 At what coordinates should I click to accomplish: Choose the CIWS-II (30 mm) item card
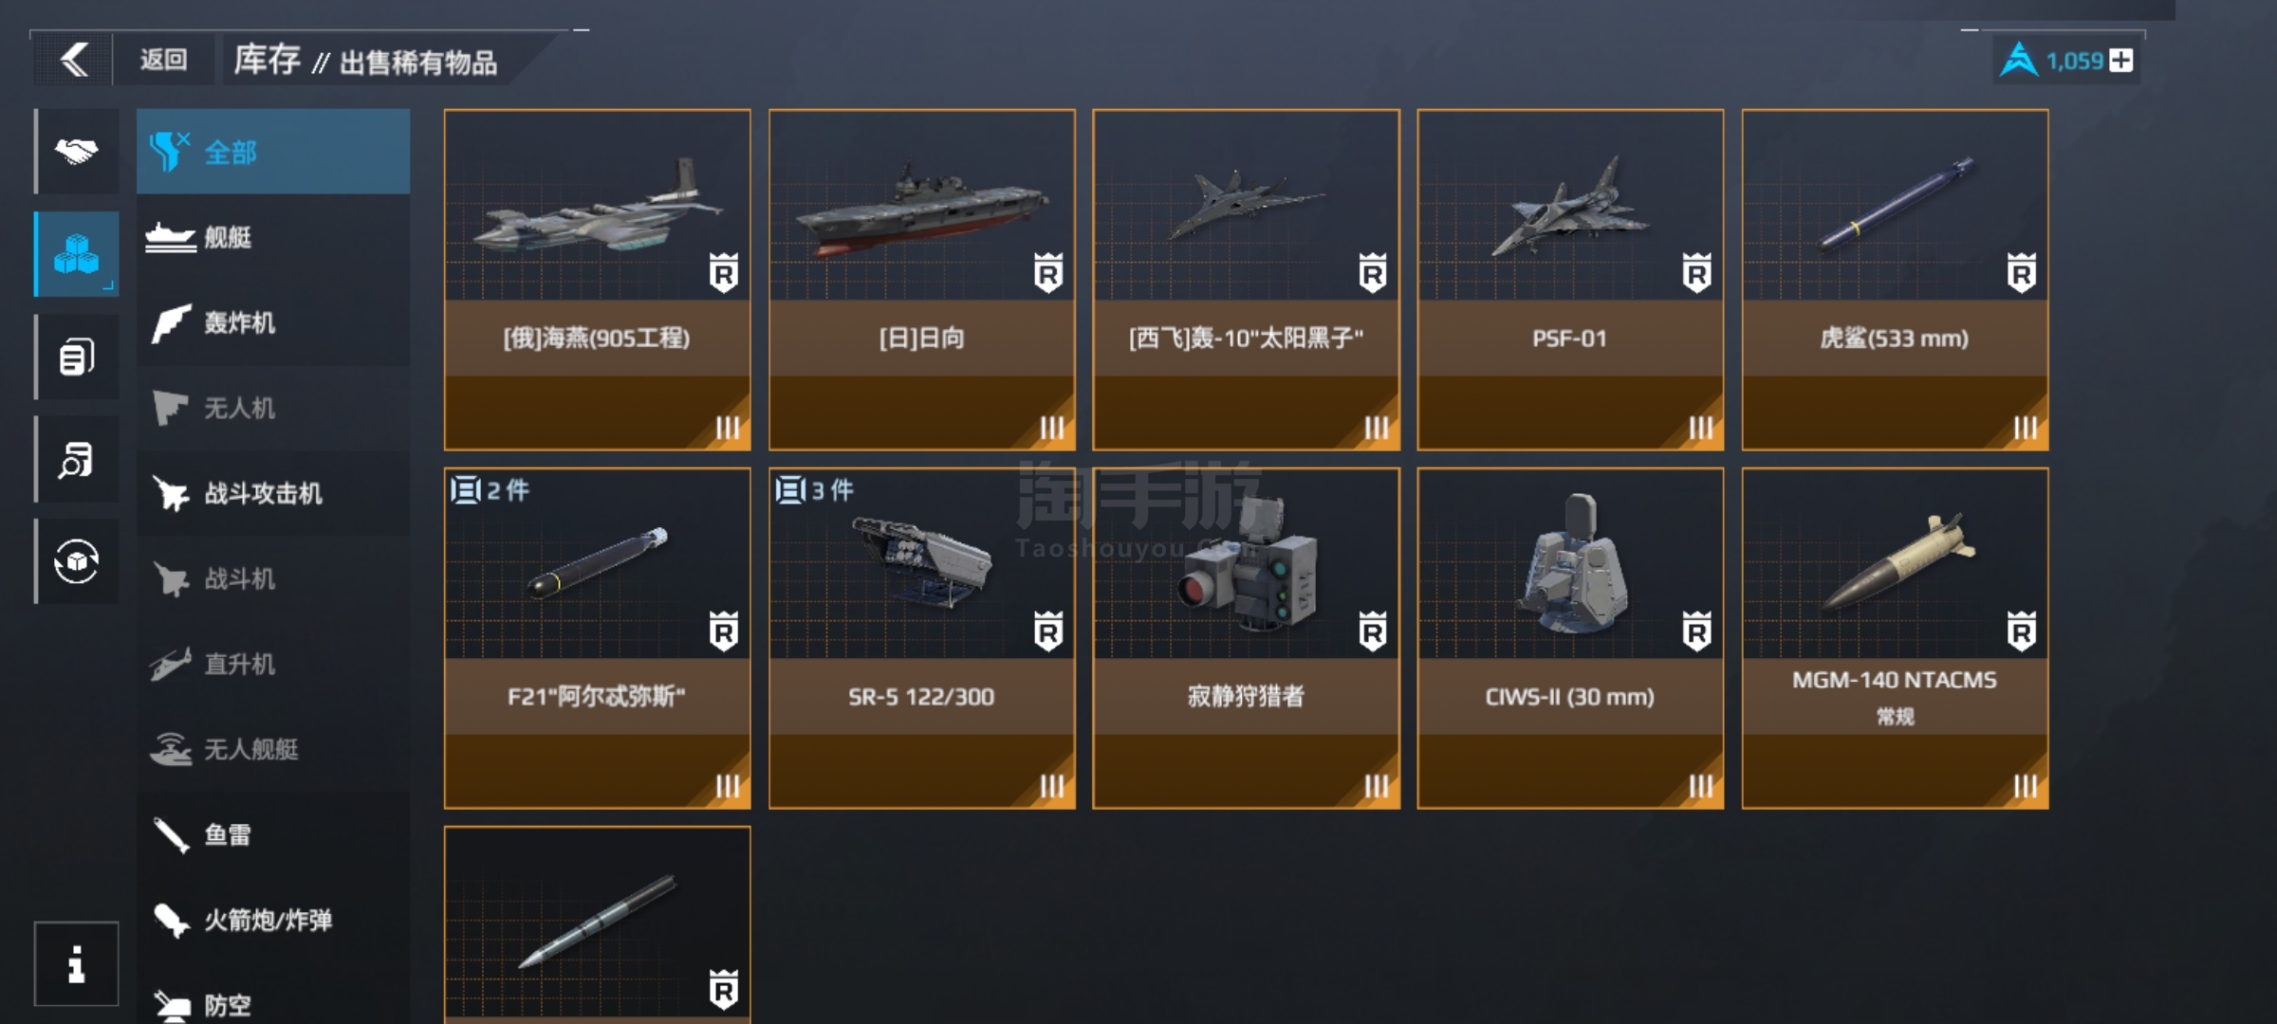pyautogui.click(x=1570, y=638)
